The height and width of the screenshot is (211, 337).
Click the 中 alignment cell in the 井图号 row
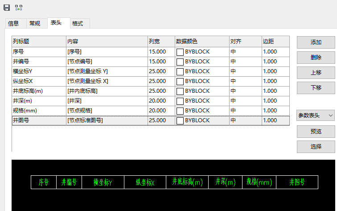coord(246,120)
